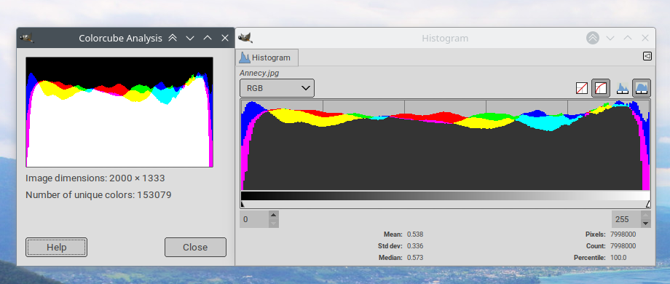Image resolution: width=670 pixels, height=284 pixels.
Task: Click the GIMP Wilber icon in Colorcube Analysis titlebar
Action: 26,38
